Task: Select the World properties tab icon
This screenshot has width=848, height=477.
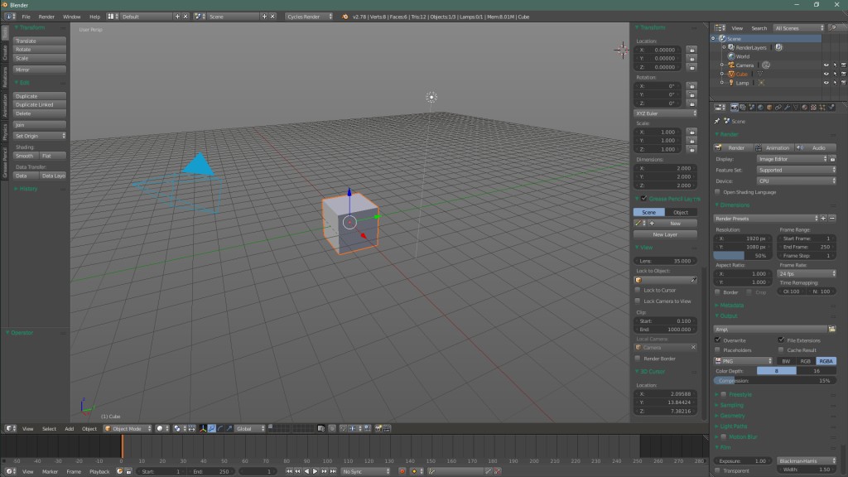Action: pyautogui.click(x=760, y=108)
